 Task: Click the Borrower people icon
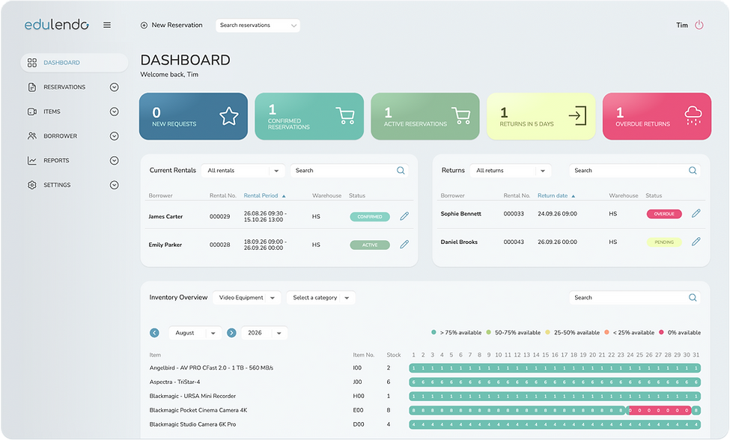pyautogui.click(x=32, y=135)
